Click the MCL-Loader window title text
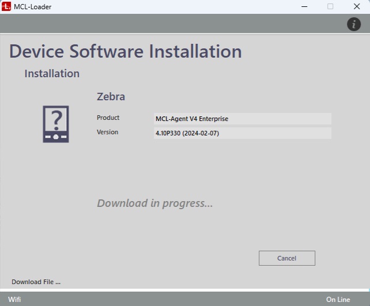Viewport: 370px width, 306px height. coord(33,7)
